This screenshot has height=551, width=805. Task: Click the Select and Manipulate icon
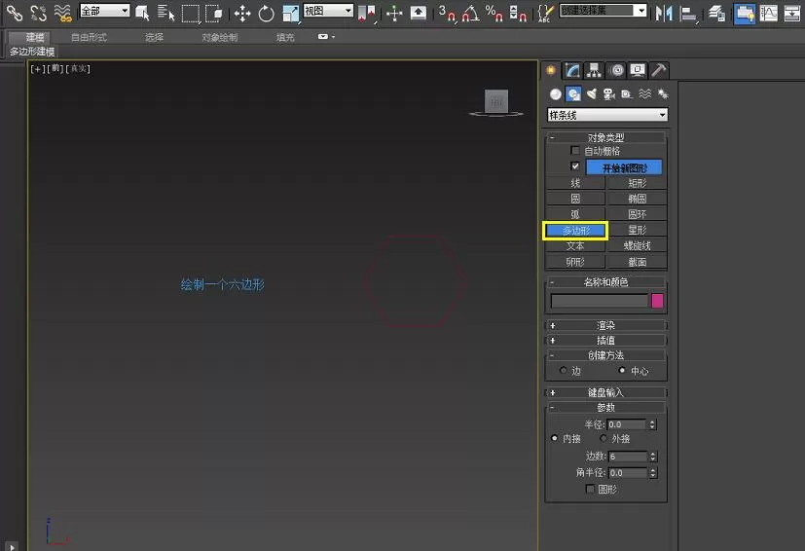click(394, 14)
